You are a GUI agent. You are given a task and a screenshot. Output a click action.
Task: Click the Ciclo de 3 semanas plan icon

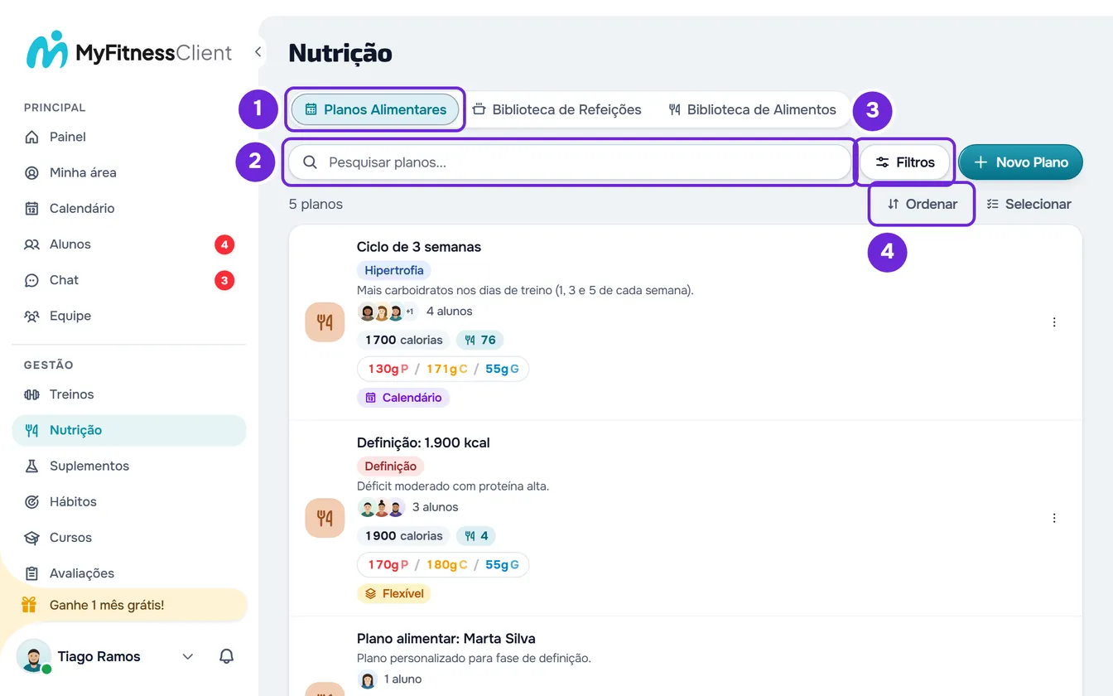(x=325, y=322)
